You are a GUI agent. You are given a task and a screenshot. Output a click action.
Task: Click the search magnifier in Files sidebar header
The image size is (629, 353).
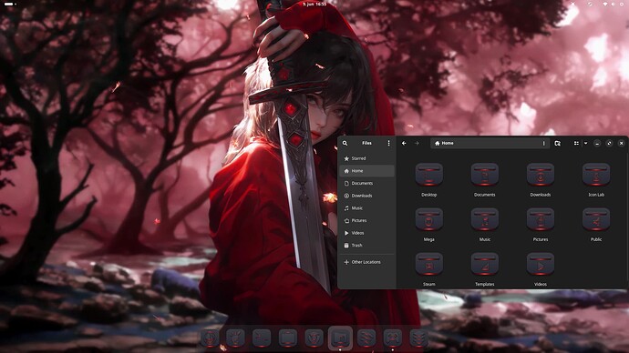(x=345, y=143)
